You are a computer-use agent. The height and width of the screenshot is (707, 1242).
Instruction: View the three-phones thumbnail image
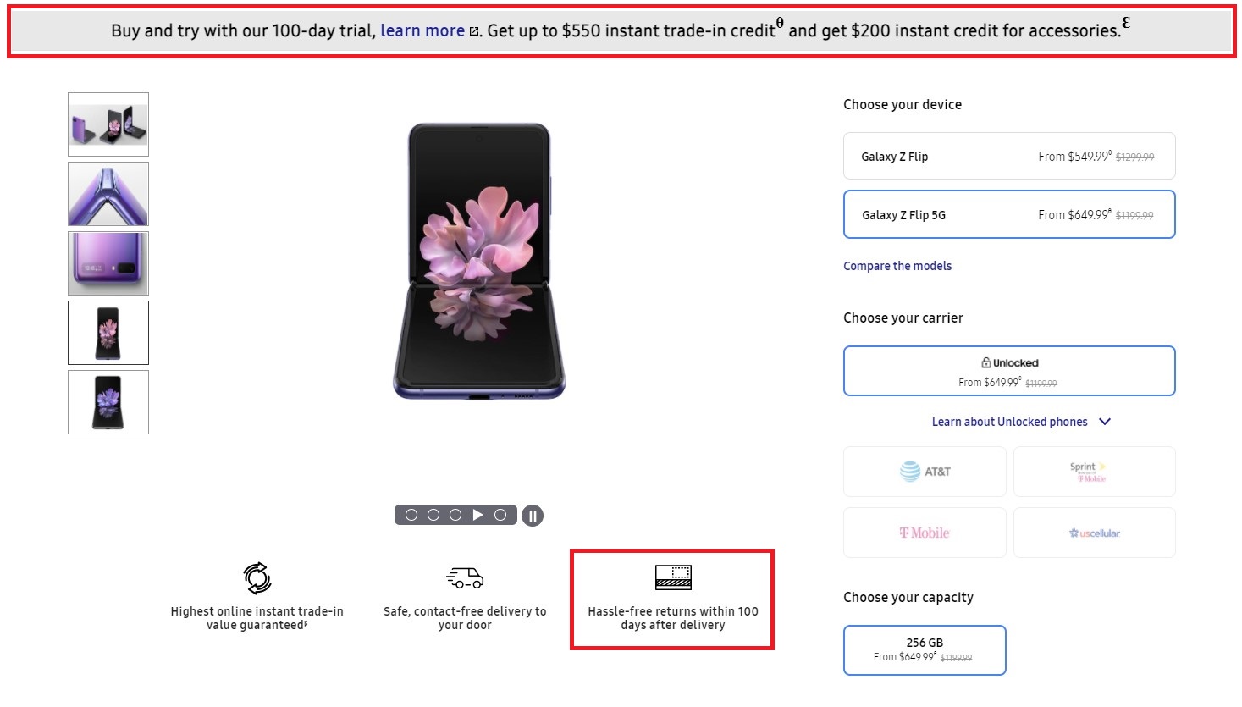pyautogui.click(x=108, y=124)
